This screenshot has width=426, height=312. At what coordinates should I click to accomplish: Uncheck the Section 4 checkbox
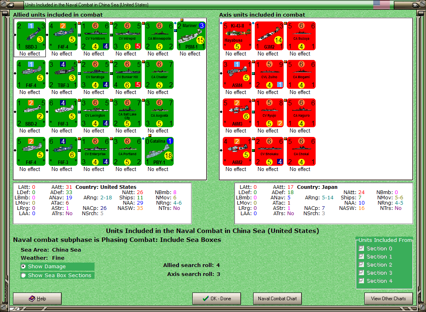361,281
